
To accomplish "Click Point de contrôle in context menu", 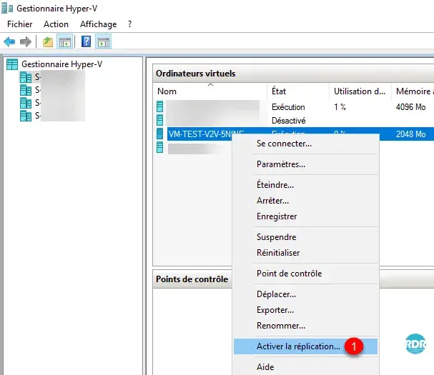I will (x=289, y=274).
